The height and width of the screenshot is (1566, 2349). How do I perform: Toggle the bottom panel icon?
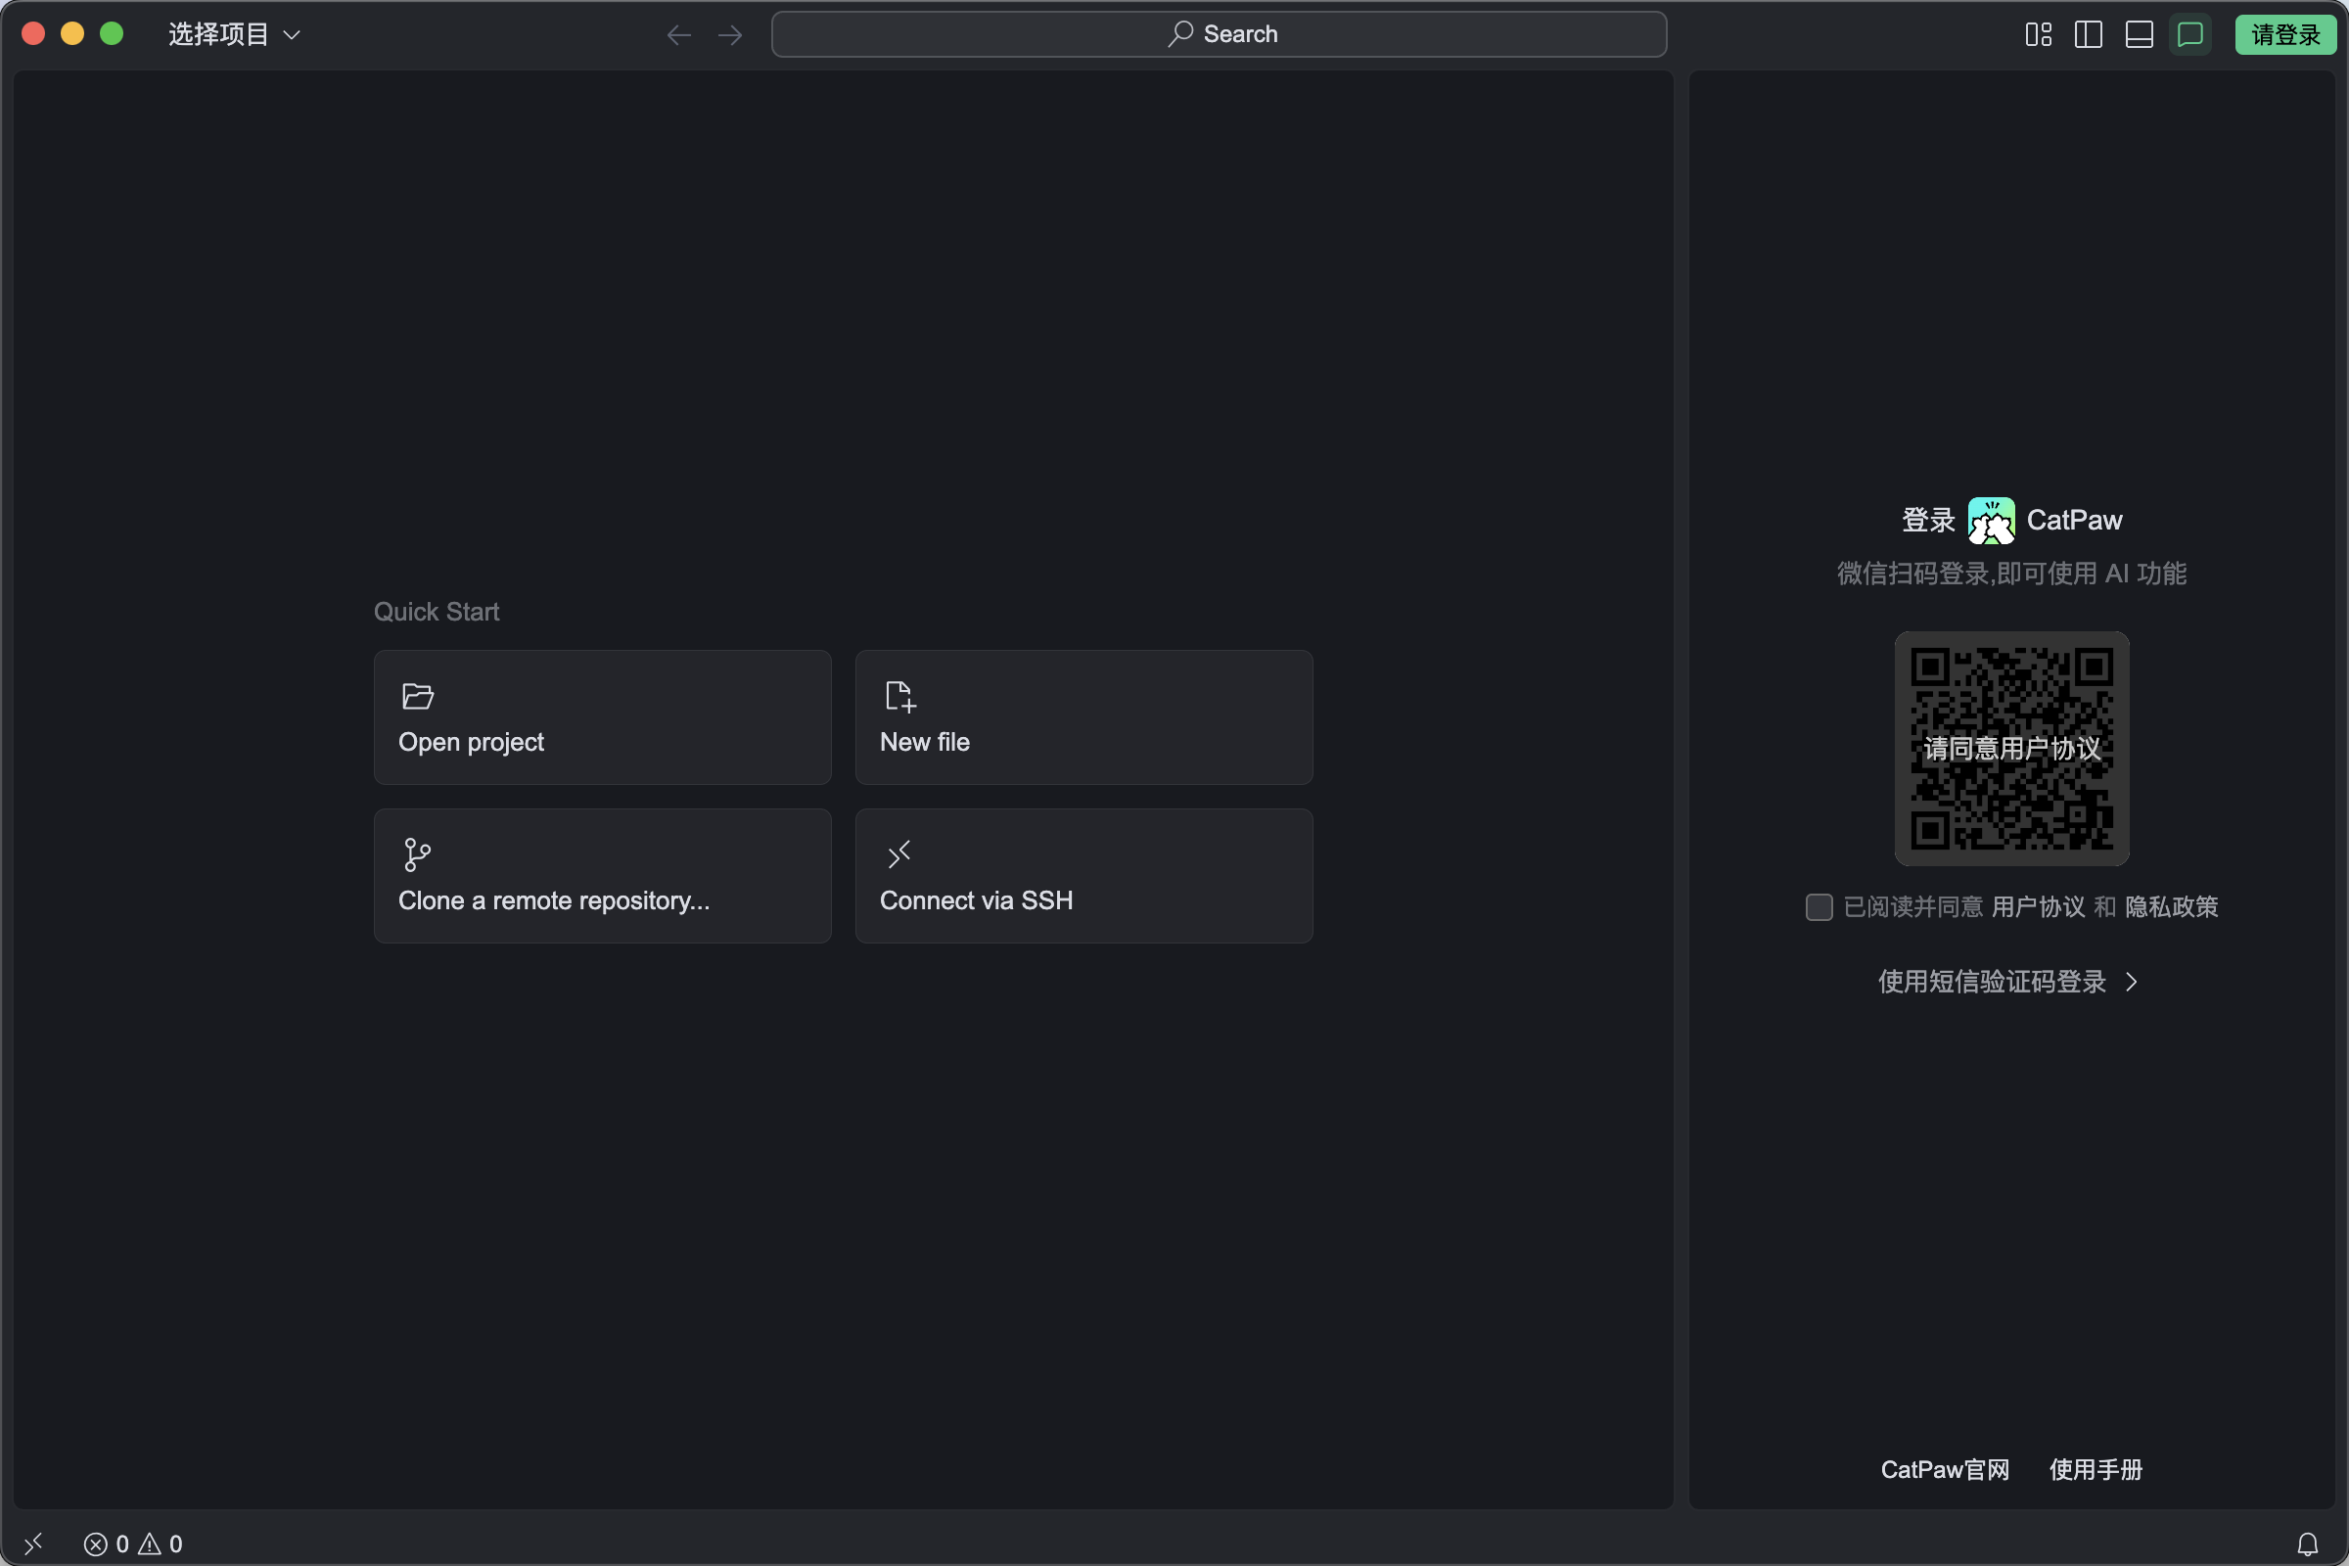coord(2140,35)
